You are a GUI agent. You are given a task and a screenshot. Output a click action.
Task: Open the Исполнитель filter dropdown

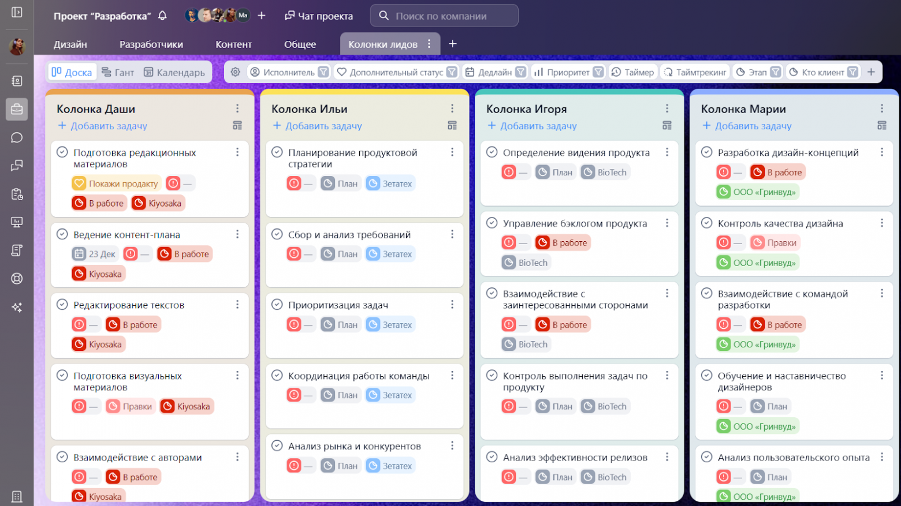[x=323, y=72]
